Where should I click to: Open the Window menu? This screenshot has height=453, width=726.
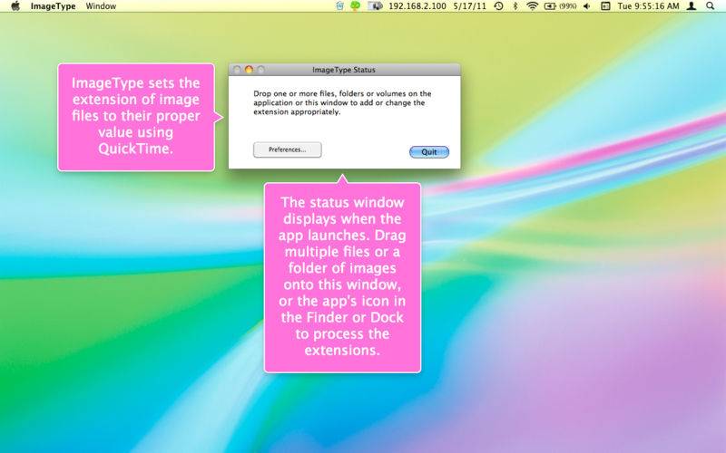pos(101,6)
